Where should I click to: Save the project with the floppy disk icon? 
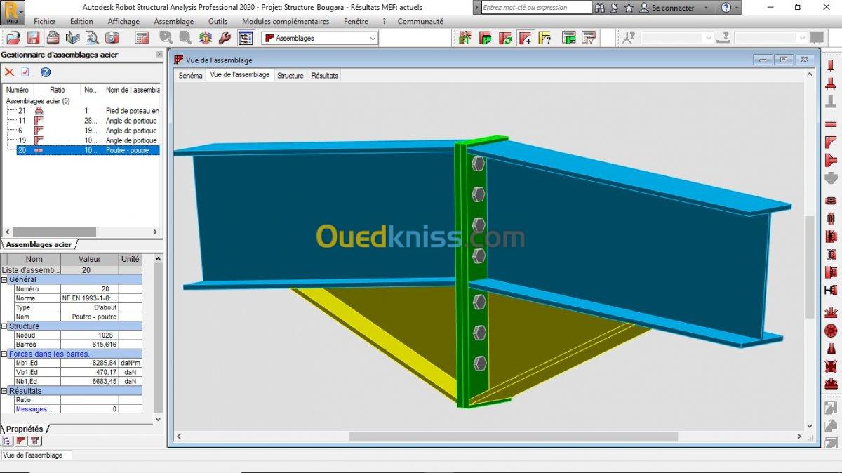[x=33, y=38]
